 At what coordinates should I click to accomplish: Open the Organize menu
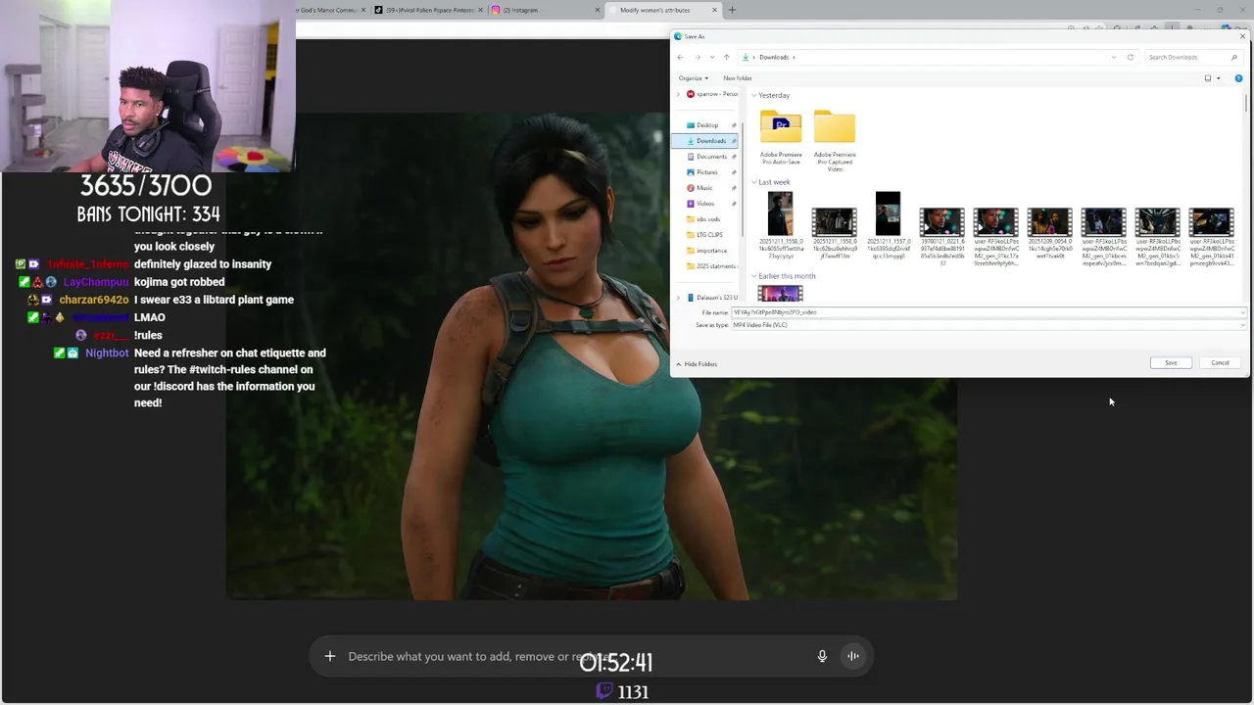pos(693,78)
